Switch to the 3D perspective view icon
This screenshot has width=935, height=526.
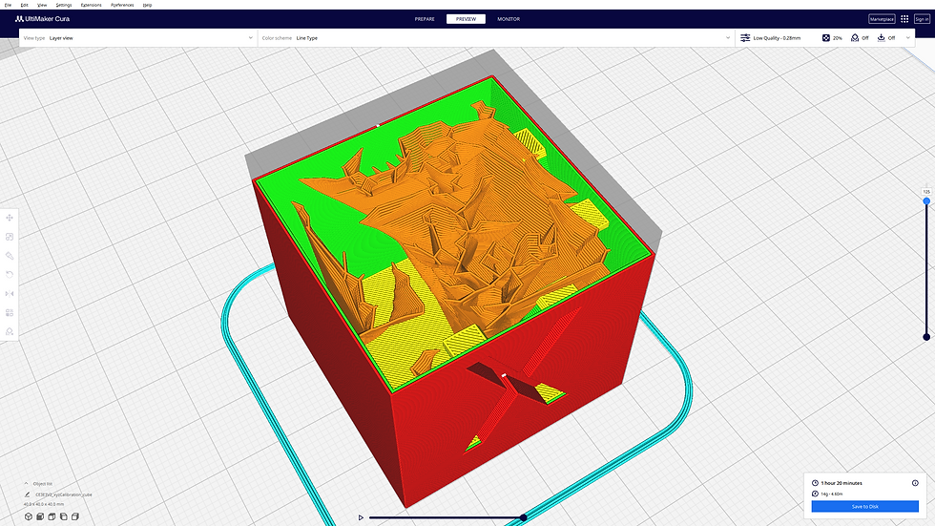(x=28, y=516)
